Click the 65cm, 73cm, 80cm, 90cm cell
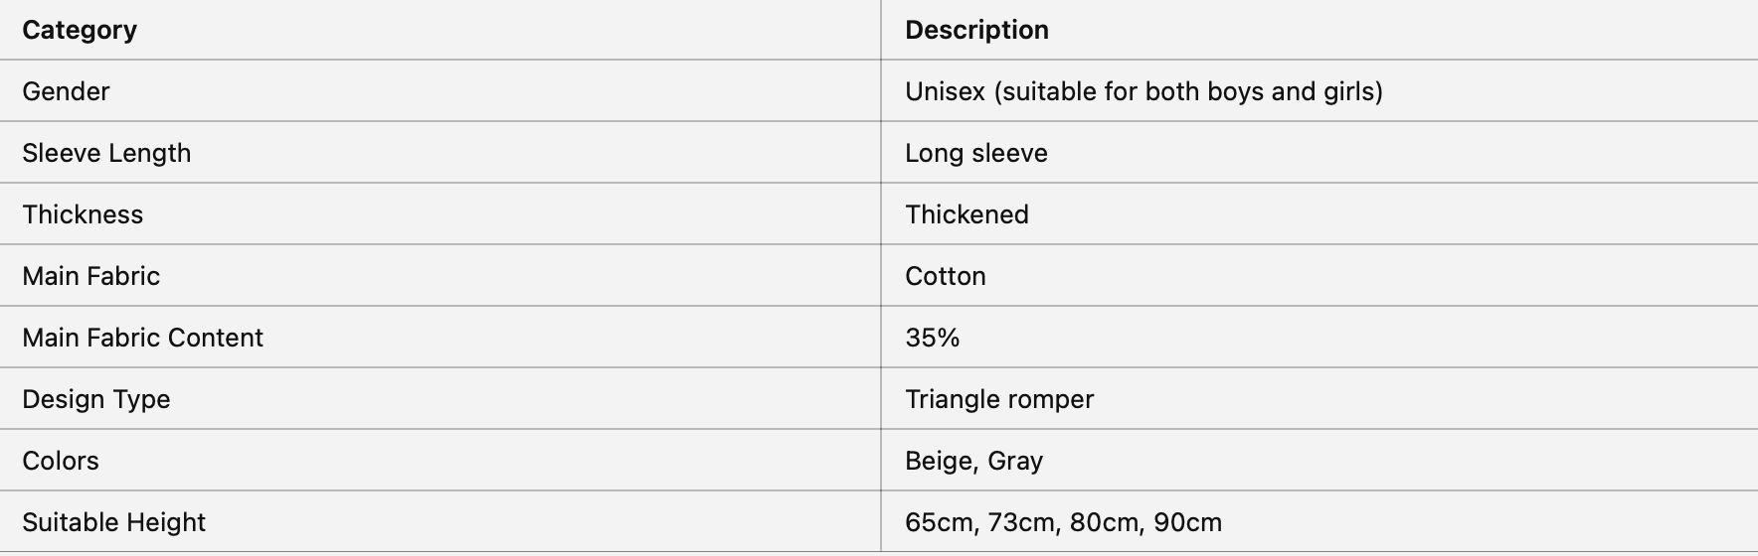 coord(1063,522)
